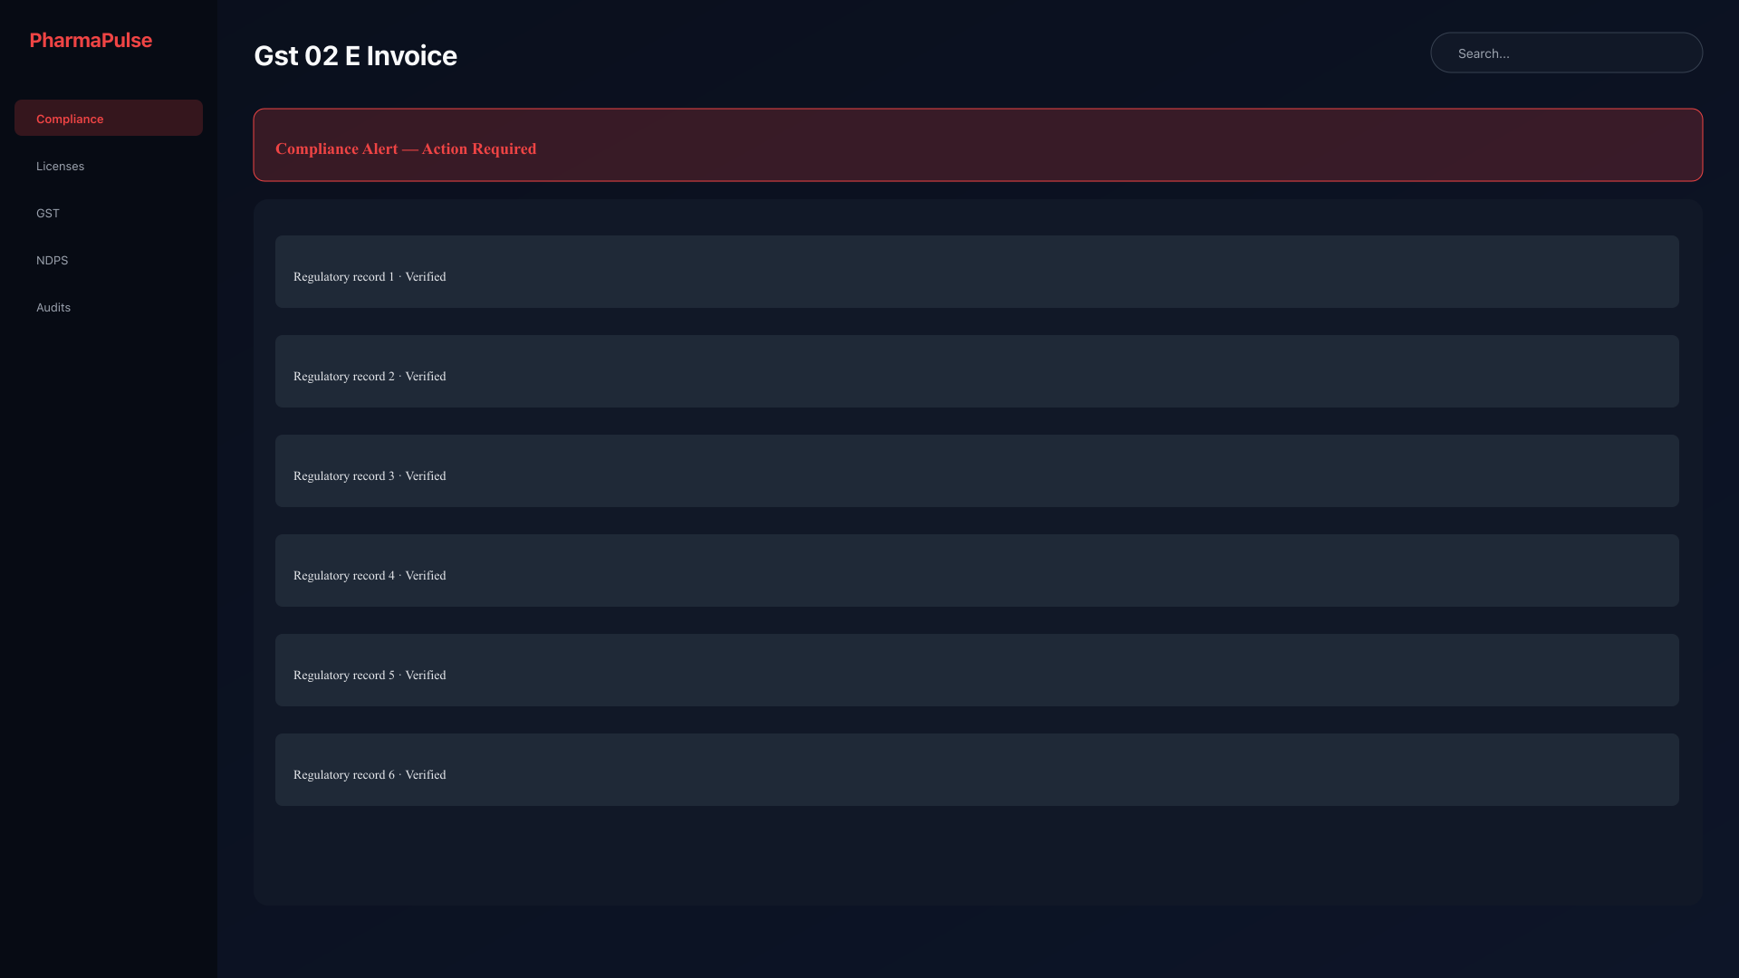The height and width of the screenshot is (978, 1739).
Task: Click Action Required alert text
Action: click(479, 149)
